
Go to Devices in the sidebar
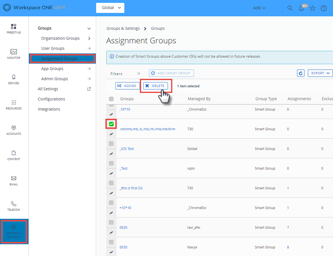(14, 79)
